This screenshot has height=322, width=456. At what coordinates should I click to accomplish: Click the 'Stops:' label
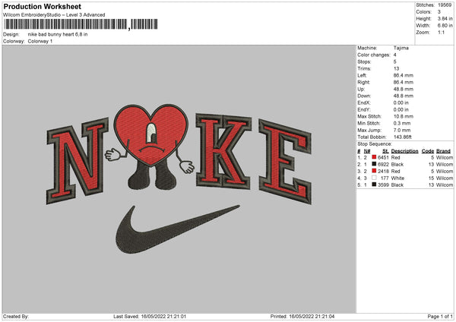364,62
